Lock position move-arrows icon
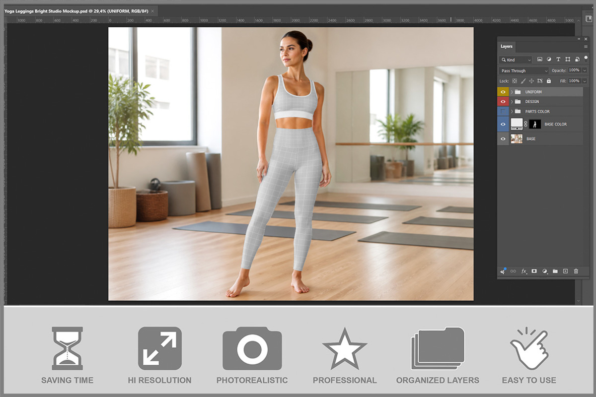The height and width of the screenshot is (397, 596). (531, 81)
